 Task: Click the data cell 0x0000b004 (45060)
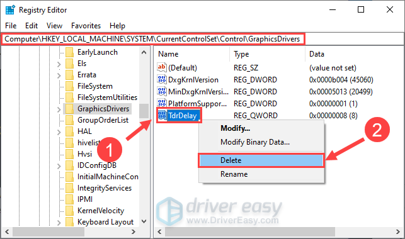(x=341, y=80)
